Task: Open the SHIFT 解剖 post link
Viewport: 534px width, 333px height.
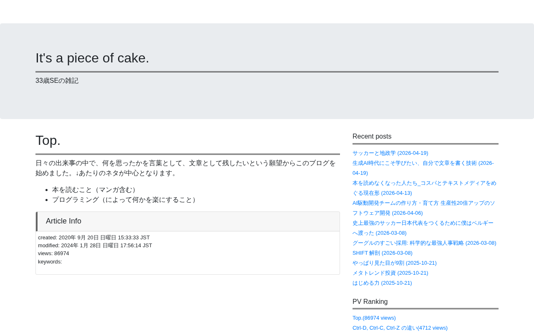Action: click(382, 253)
